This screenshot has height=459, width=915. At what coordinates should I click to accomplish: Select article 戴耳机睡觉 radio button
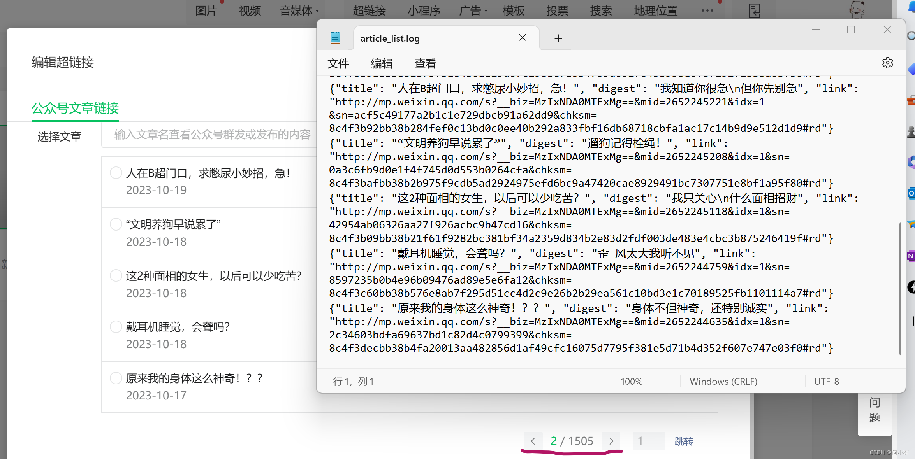(x=116, y=327)
